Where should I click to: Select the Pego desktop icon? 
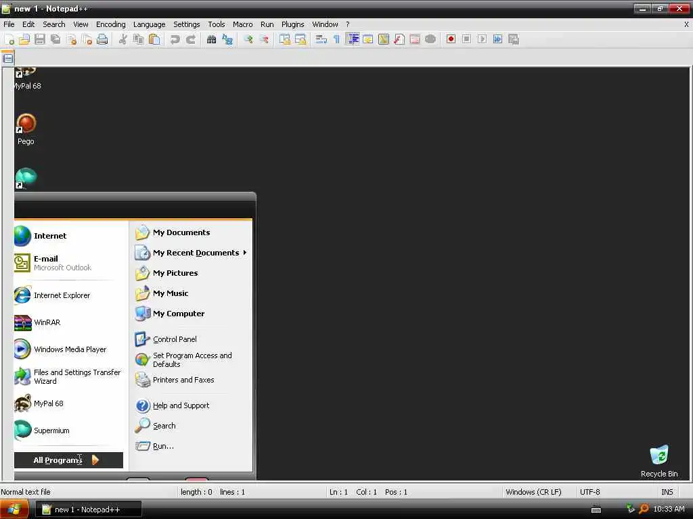pos(26,129)
